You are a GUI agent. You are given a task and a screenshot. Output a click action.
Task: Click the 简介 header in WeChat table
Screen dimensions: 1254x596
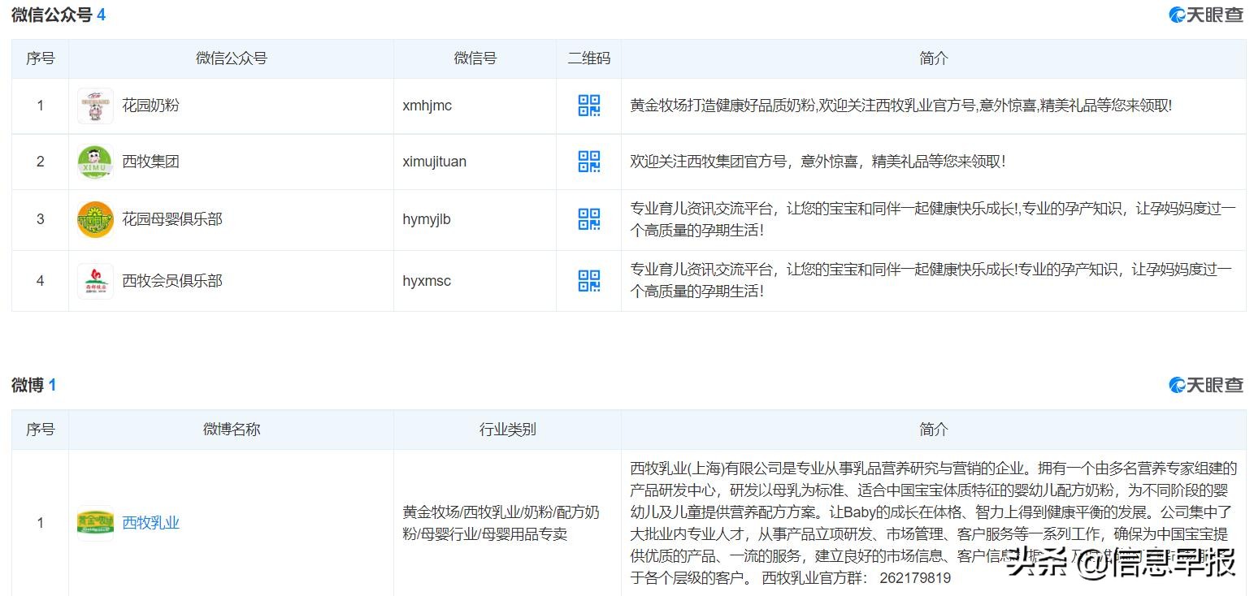point(933,58)
